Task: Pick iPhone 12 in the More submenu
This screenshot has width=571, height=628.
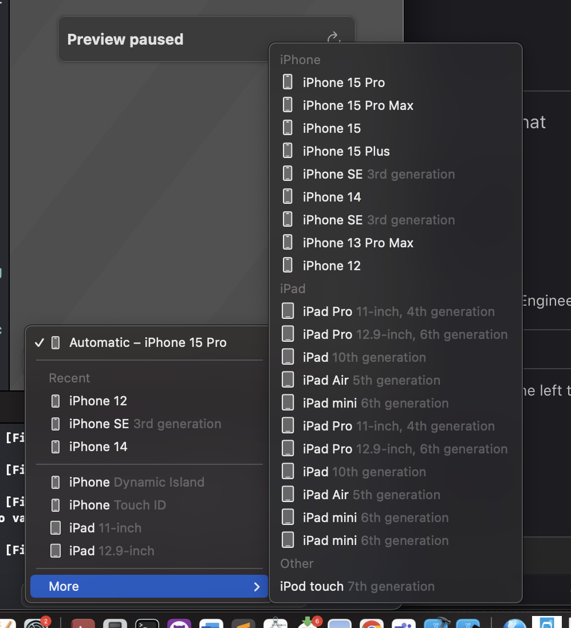Action: coord(396,266)
